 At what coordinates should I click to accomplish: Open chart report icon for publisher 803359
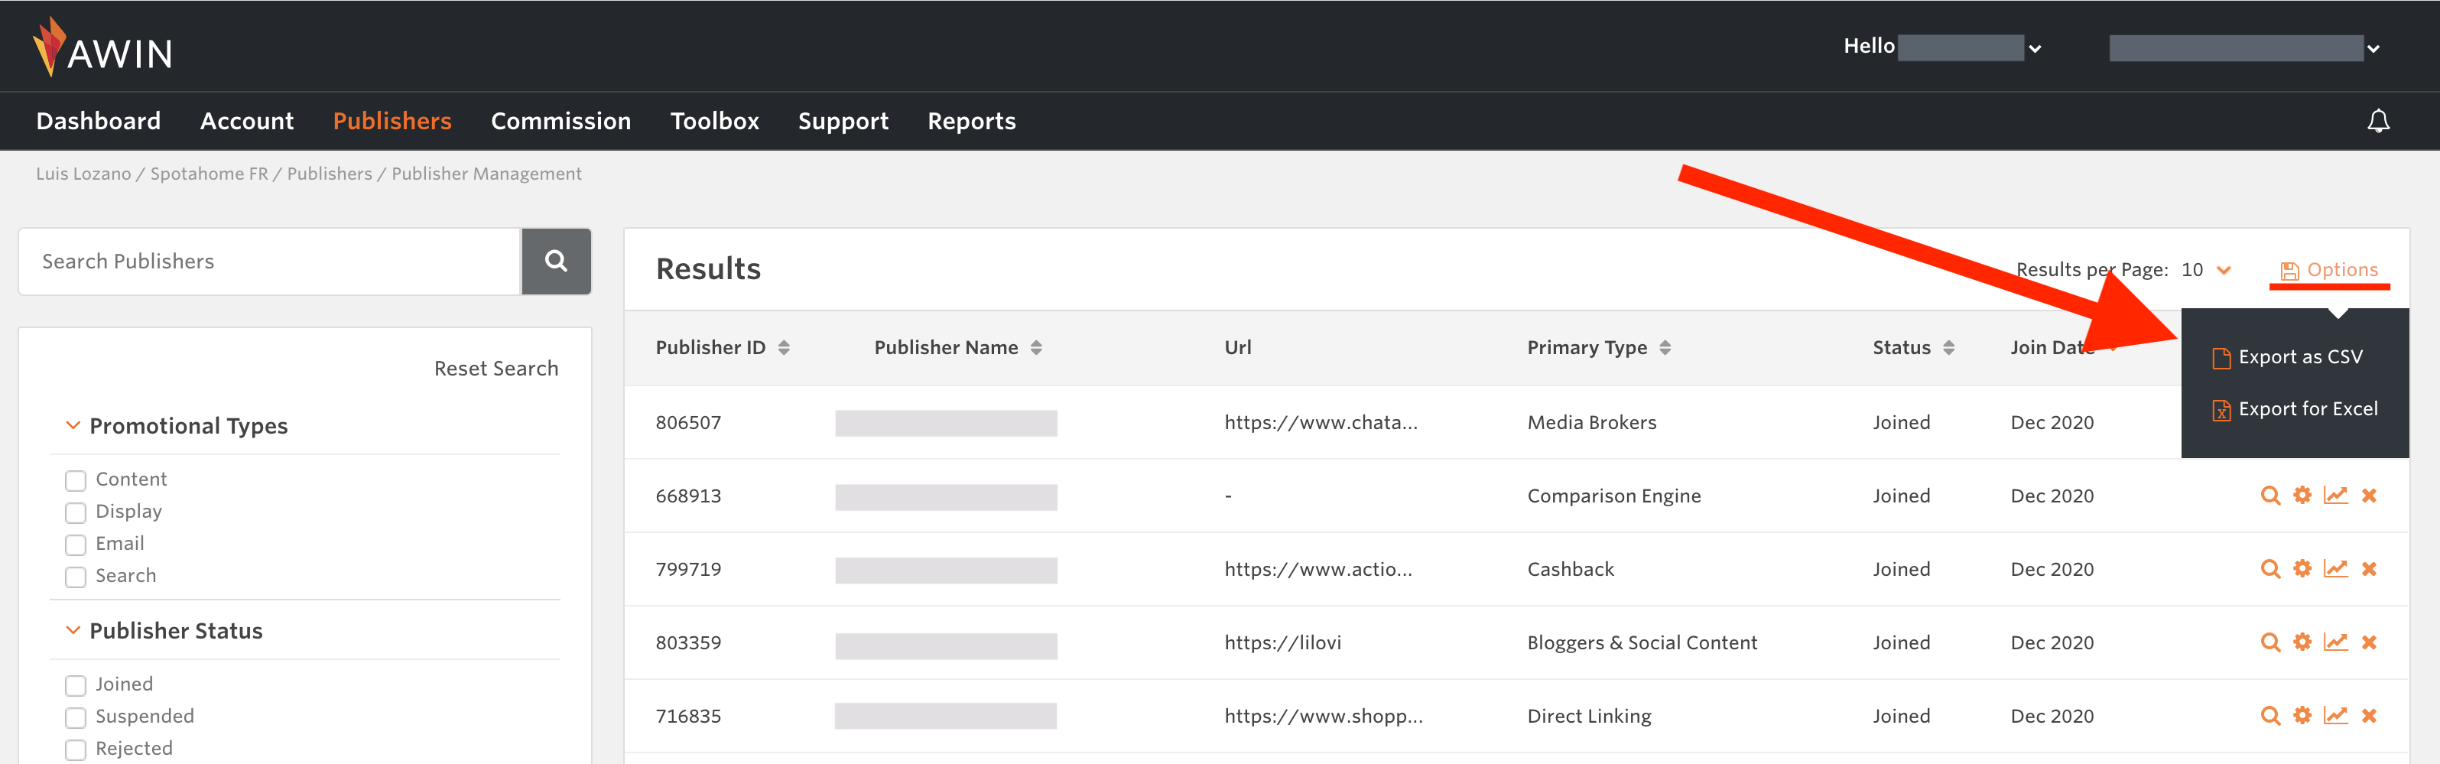[2334, 642]
